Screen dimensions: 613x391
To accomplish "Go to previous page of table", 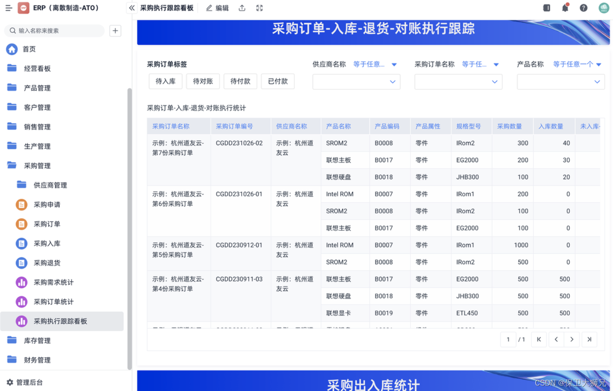I will click(556, 340).
